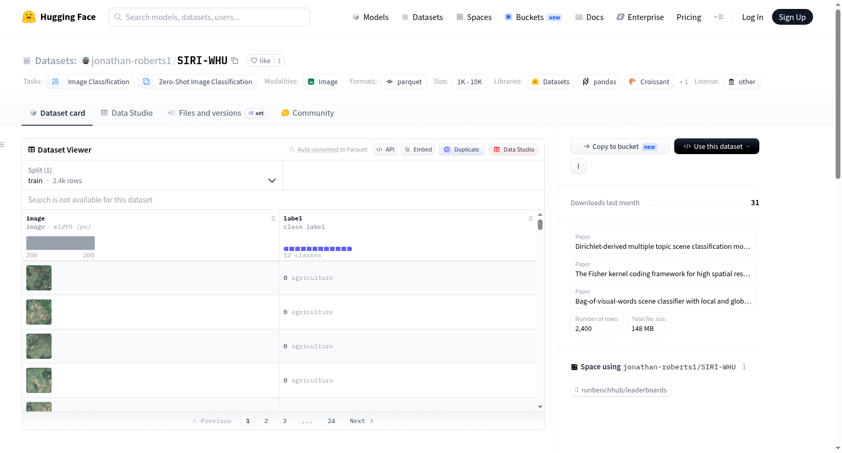The height and width of the screenshot is (453, 842).
Task: Click the Dataset Viewer table icon
Action: coord(32,150)
